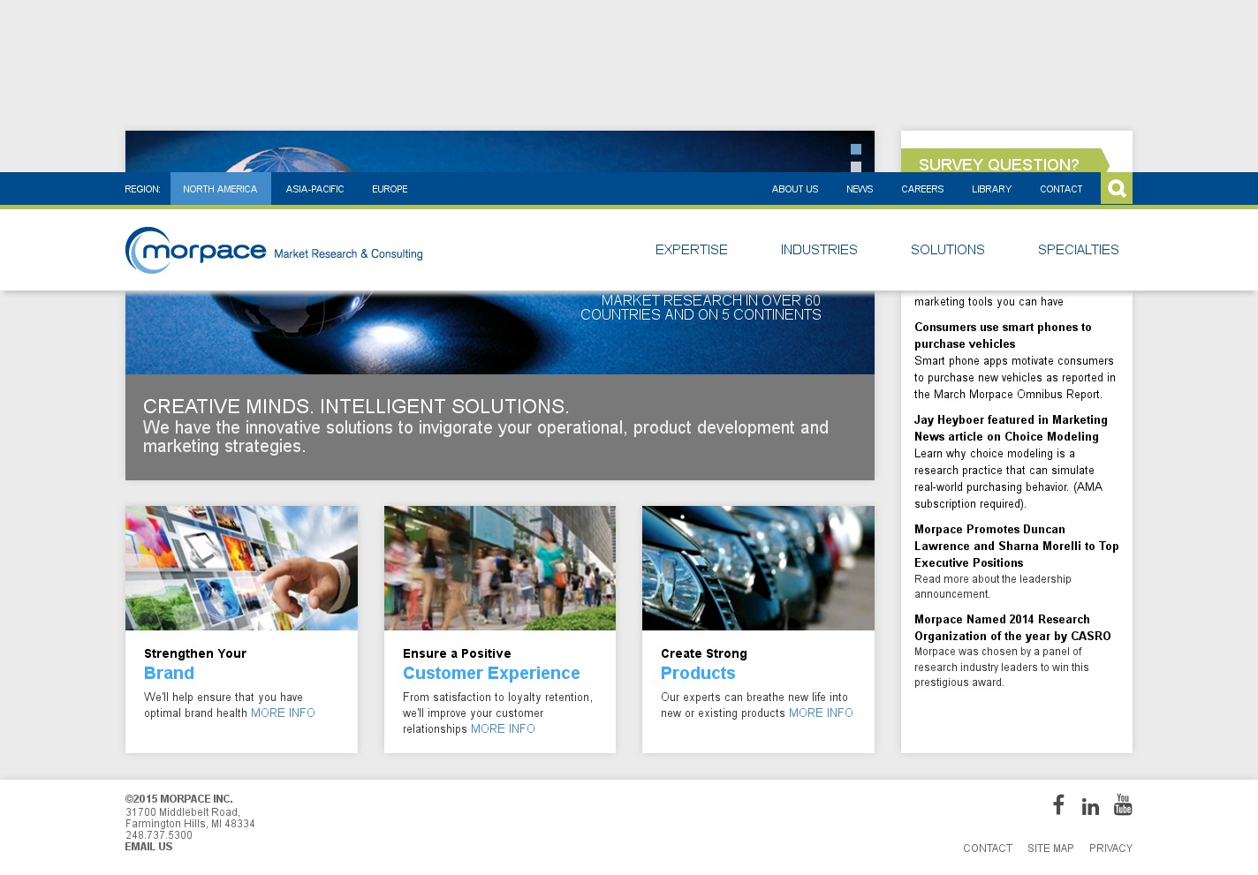Click the blurred shoppers Customer Experience image
Image resolution: width=1258 pixels, height=875 pixels.
499,568
